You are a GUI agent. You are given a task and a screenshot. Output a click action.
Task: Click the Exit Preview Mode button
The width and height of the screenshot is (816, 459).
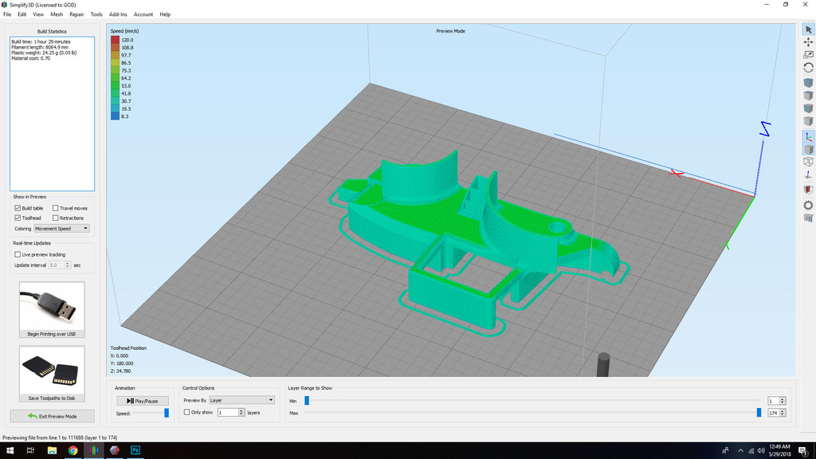(x=52, y=416)
